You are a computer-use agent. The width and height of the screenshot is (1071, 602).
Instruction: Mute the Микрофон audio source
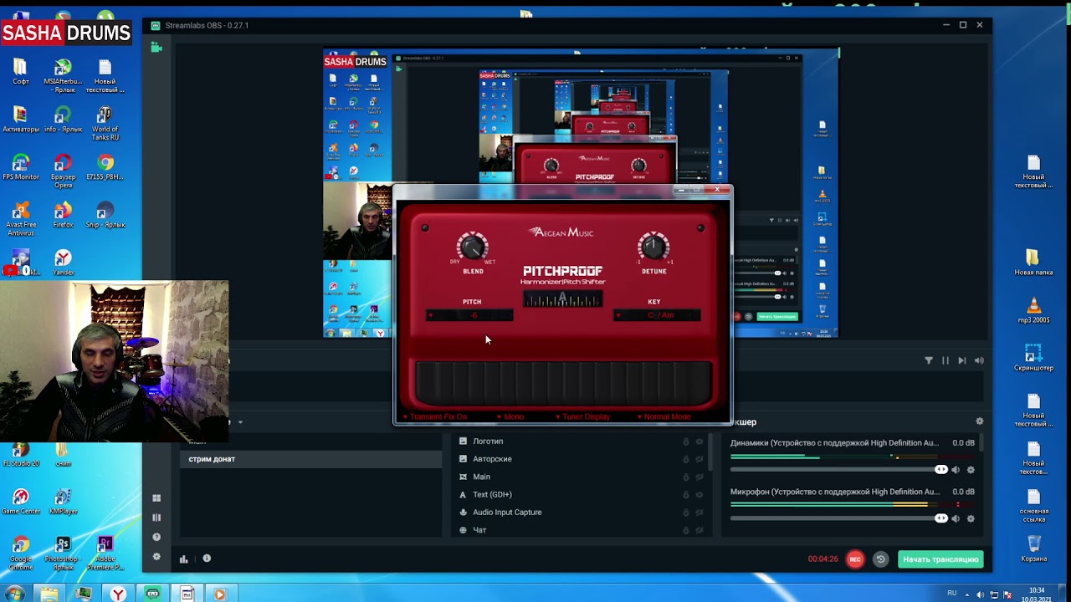[956, 518]
